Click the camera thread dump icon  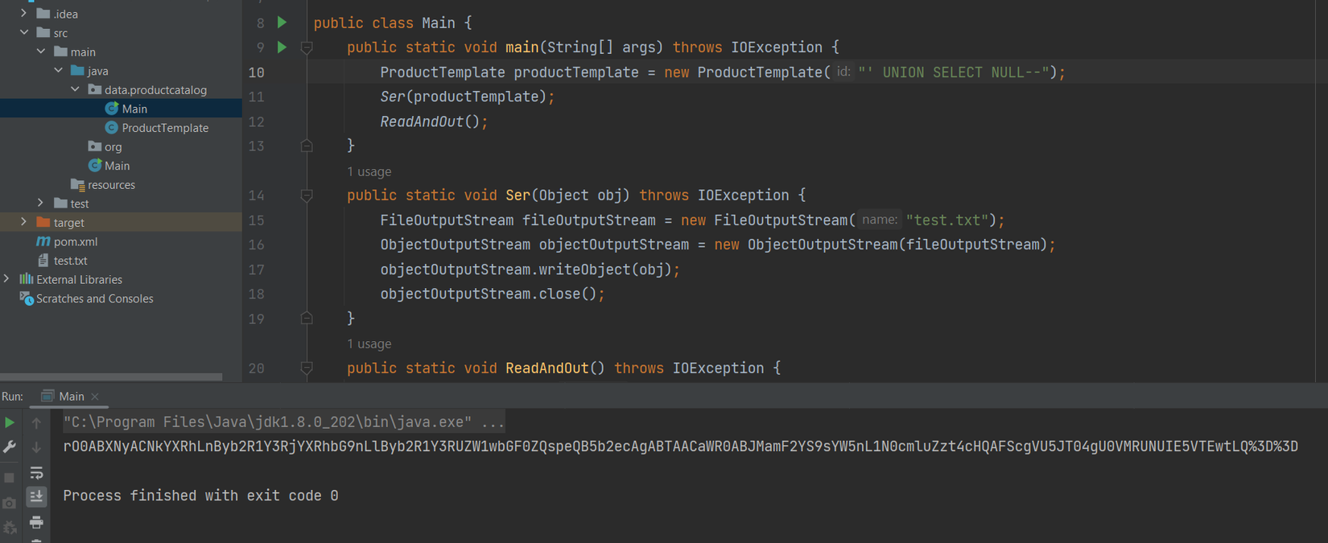[x=10, y=504]
